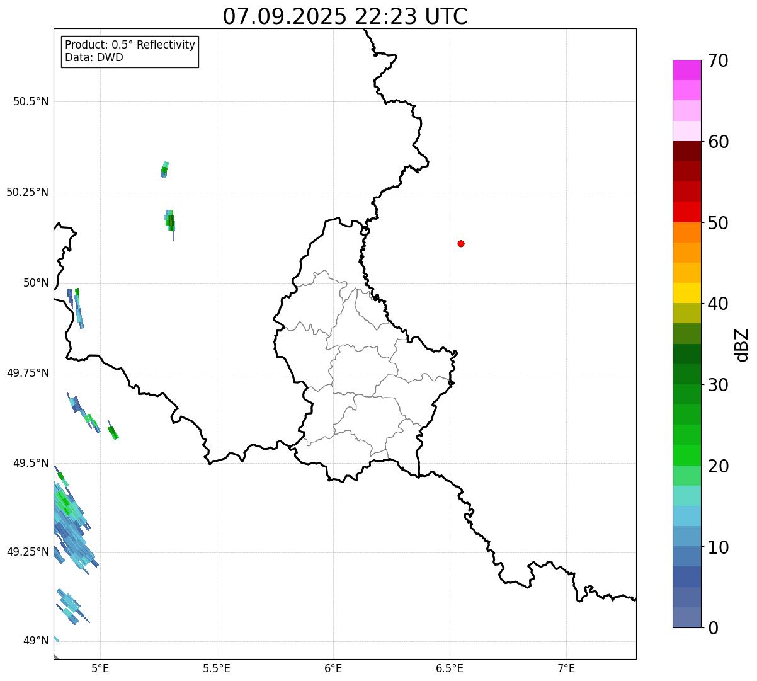Click the magenta top colorbar segment
Viewport: 757px width, 681px height.
(686, 70)
